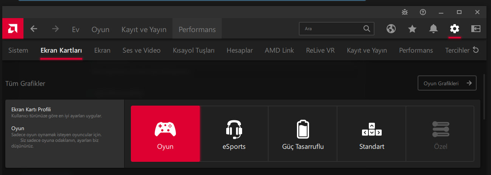The height and width of the screenshot is (175, 491).
Task: Switch to the Ekran Kartları sub-tab
Action: (61, 50)
